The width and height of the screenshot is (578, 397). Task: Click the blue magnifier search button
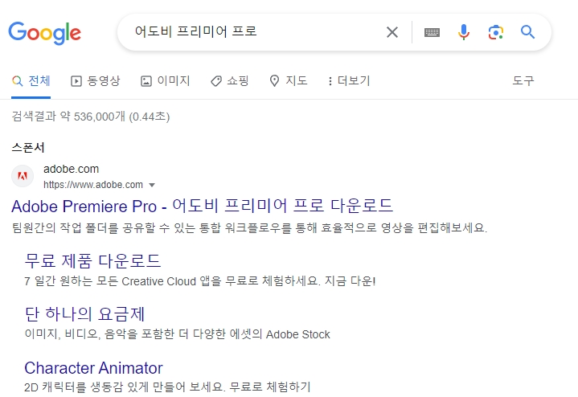[527, 32]
